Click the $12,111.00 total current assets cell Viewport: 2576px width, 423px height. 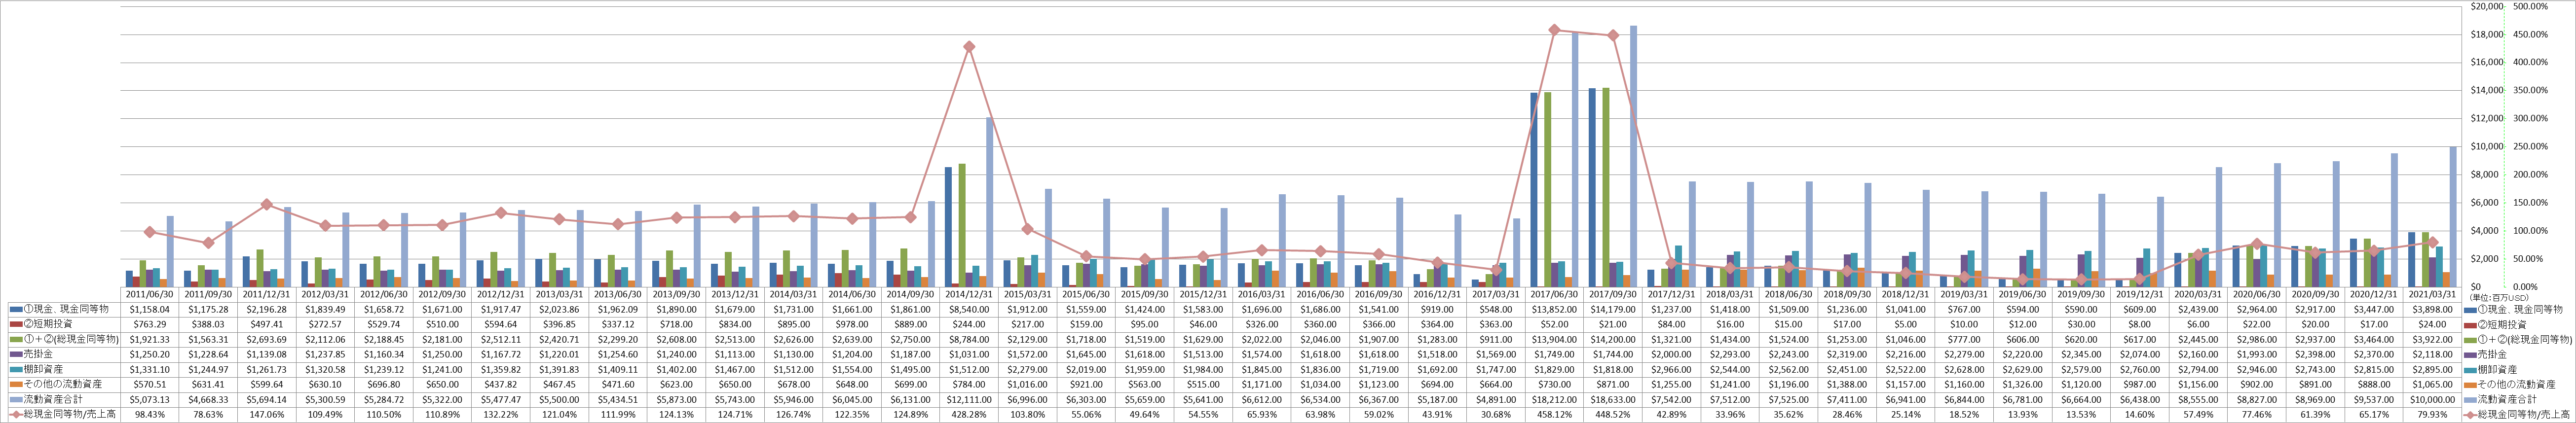click(969, 399)
